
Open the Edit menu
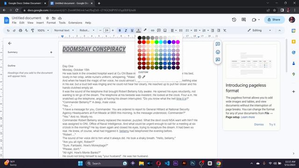click(x=22, y=23)
